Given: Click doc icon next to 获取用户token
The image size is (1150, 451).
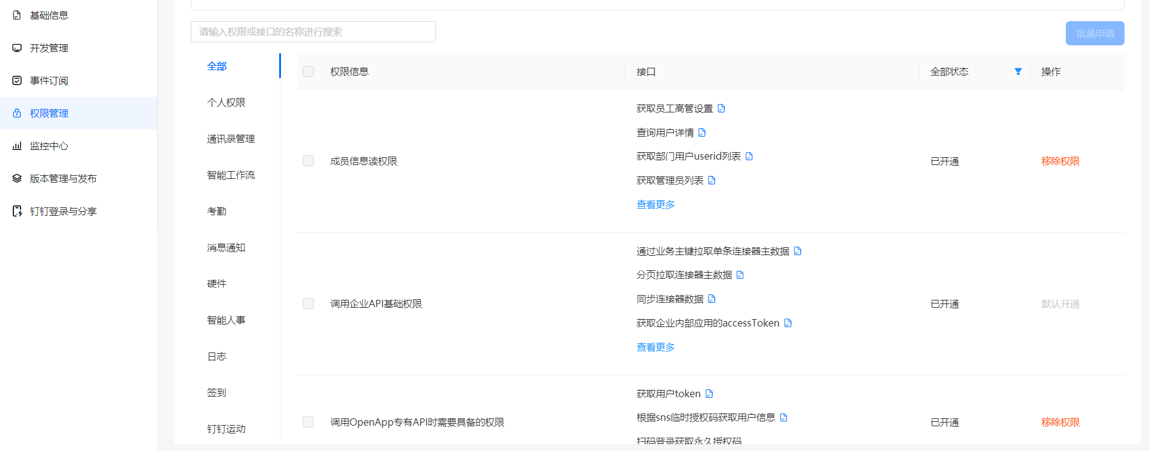Looking at the screenshot, I should click(709, 394).
